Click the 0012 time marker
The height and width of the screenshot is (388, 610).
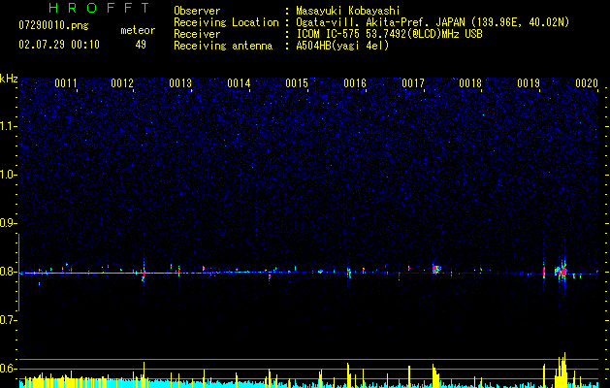click(122, 83)
